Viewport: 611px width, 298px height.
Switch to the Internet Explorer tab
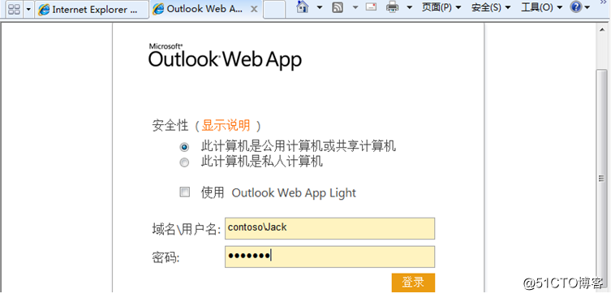(x=92, y=9)
